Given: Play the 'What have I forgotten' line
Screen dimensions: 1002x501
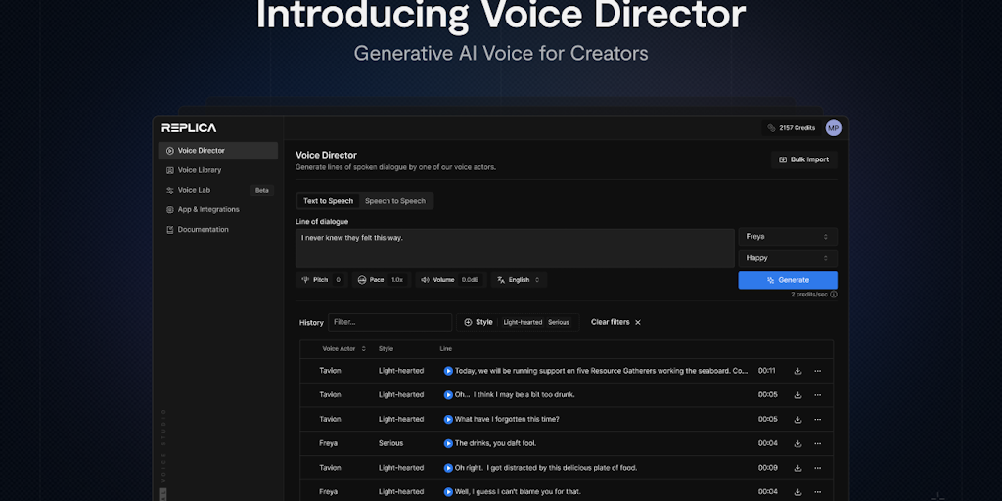Looking at the screenshot, I should 448,419.
